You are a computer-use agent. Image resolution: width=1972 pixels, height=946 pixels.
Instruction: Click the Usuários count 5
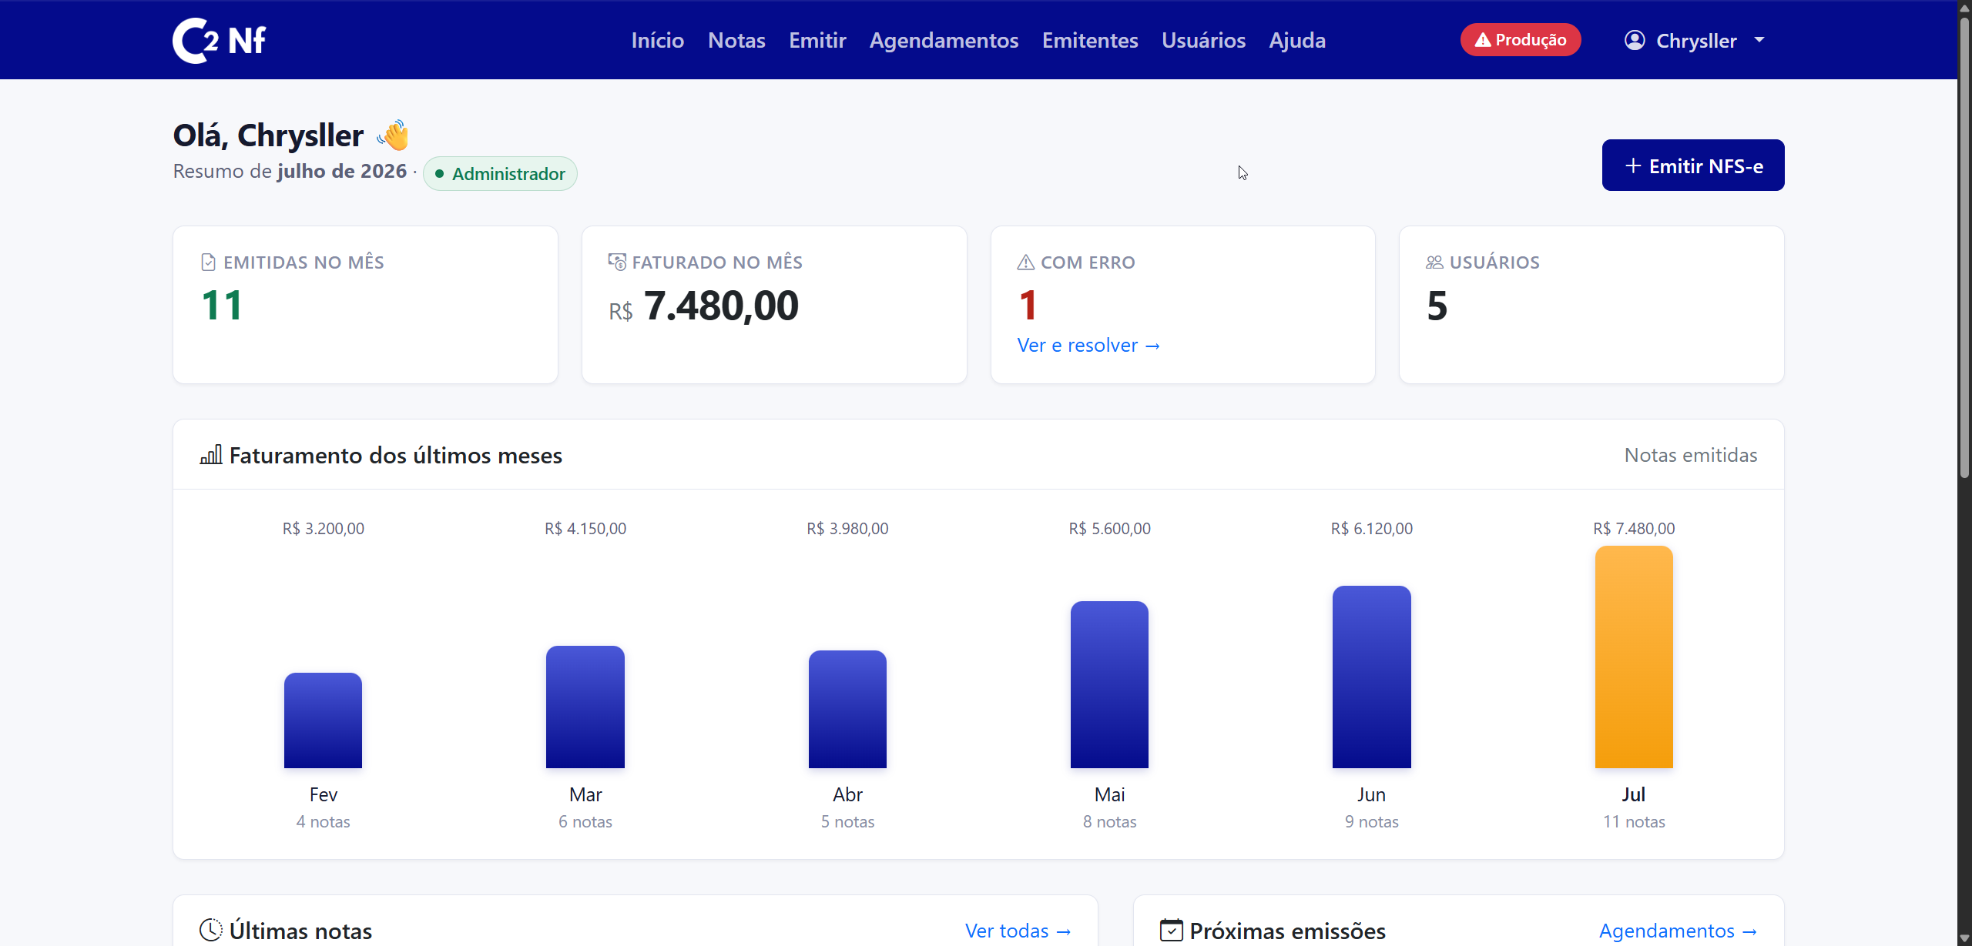click(x=1437, y=306)
